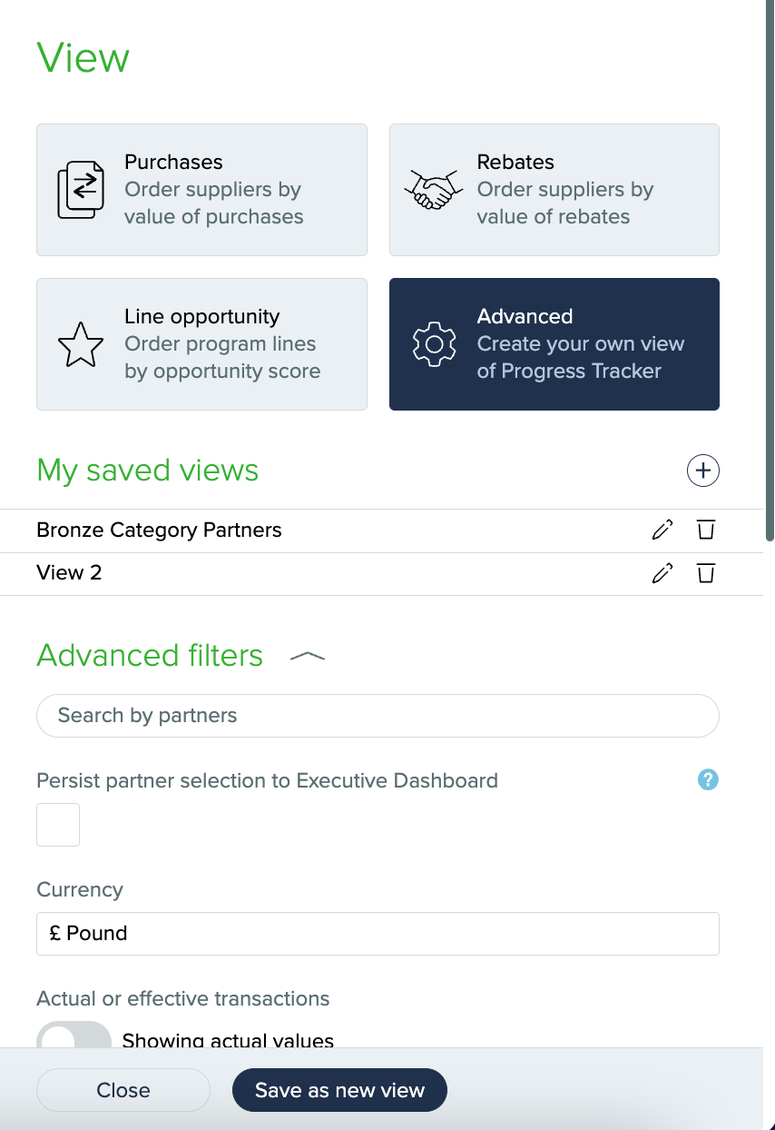775x1130 pixels.
Task: Open the Currency dropdown
Action: pos(378,934)
